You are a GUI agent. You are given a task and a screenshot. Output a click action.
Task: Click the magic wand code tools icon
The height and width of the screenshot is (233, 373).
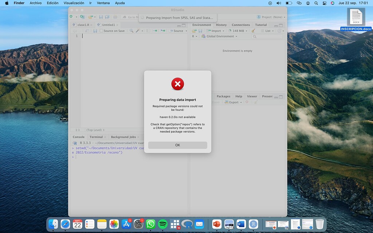pos(138,31)
